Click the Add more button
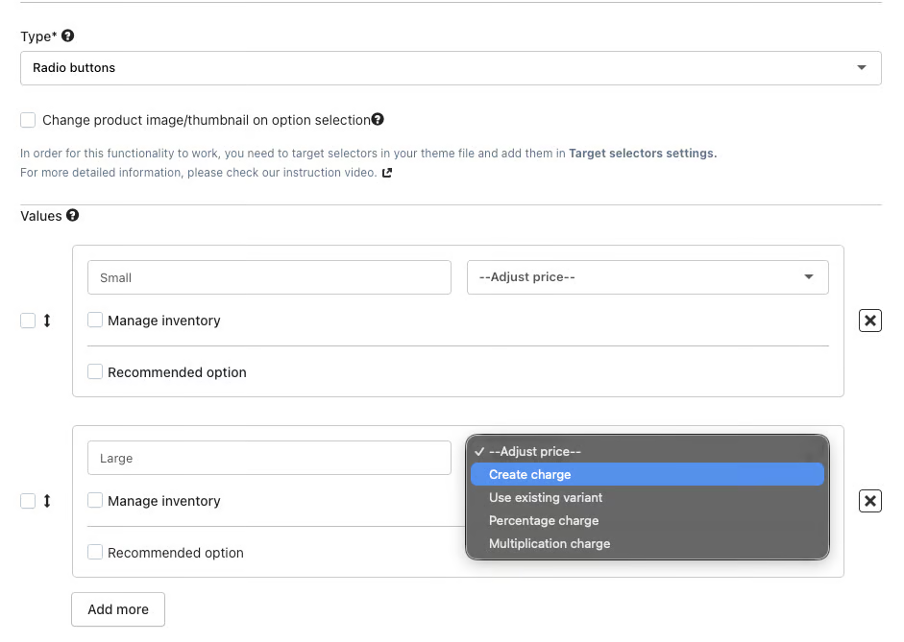The image size is (904, 642). click(118, 609)
